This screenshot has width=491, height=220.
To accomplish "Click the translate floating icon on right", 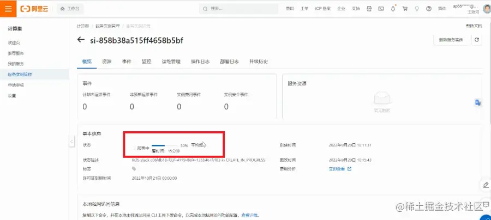I will [477, 103].
